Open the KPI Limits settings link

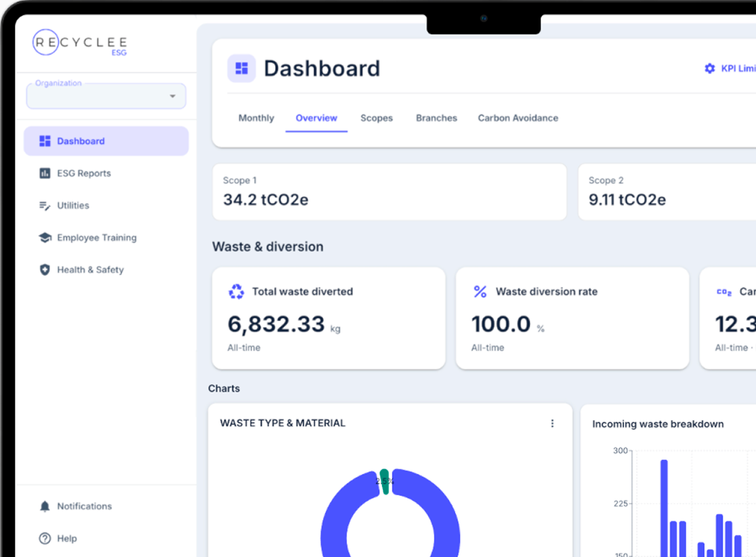pos(730,68)
